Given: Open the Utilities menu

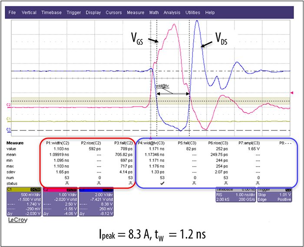Looking at the screenshot, I should click(193, 13).
